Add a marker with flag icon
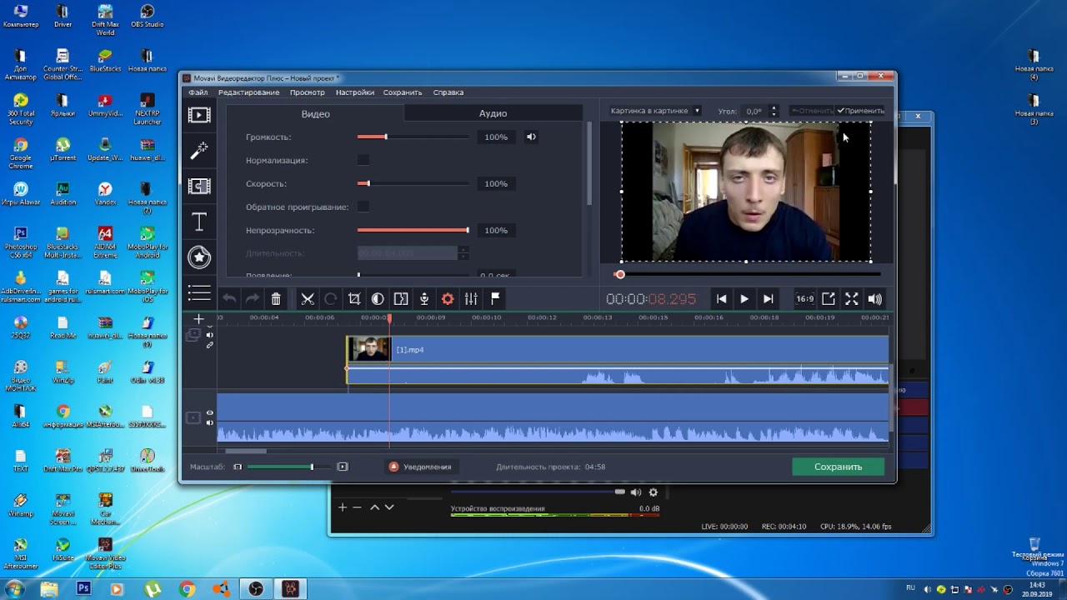The image size is (1067, 600). click(494, 298)
